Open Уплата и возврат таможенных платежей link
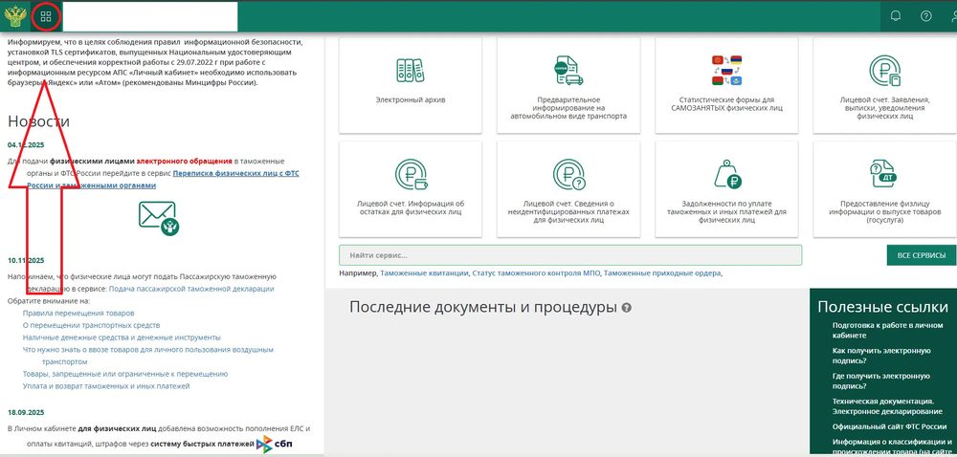 click(106, 386)
